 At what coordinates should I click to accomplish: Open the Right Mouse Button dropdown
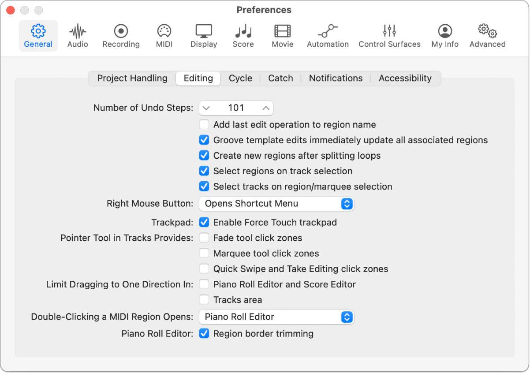point(276,204)
